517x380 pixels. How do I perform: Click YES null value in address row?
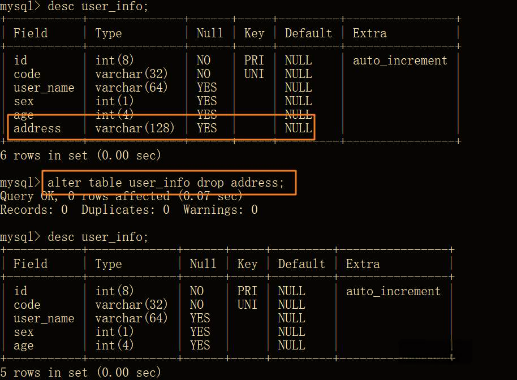point(206,128)
